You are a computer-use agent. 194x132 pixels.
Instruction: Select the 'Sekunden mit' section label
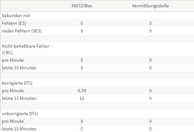tap(16, 16)
